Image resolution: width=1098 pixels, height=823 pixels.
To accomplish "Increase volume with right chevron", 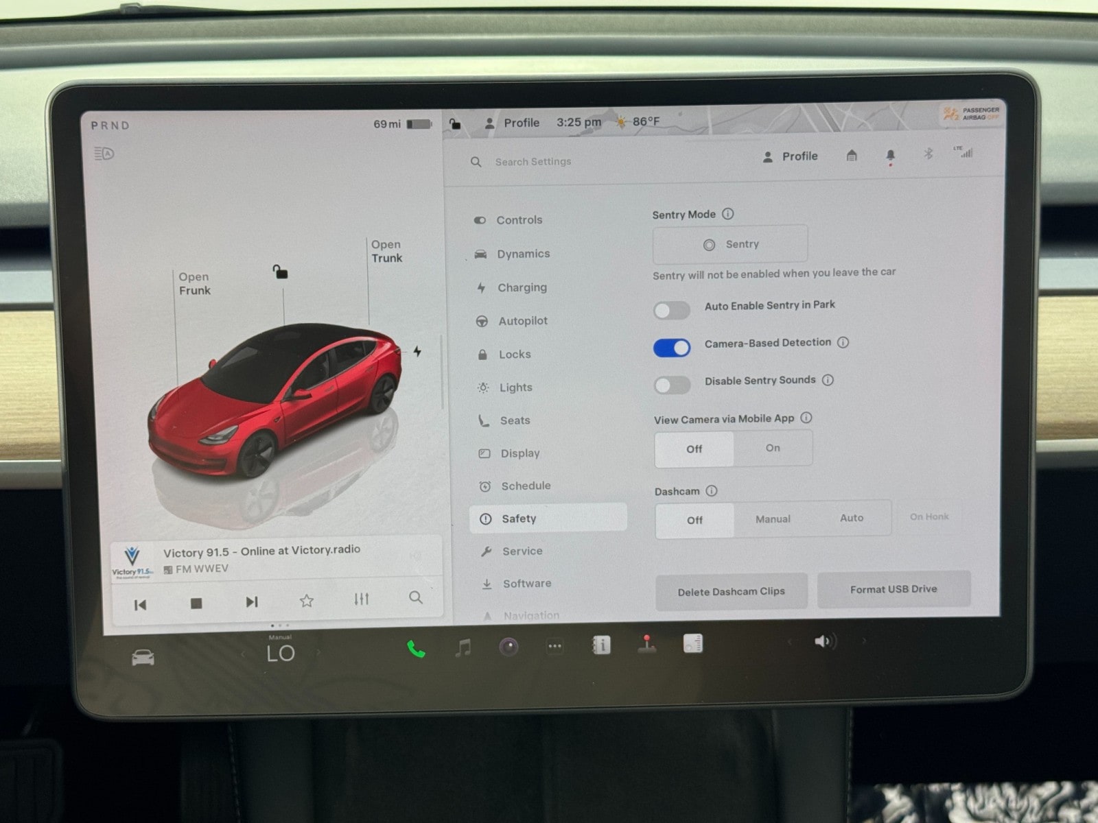I will [x=864, y=641].
